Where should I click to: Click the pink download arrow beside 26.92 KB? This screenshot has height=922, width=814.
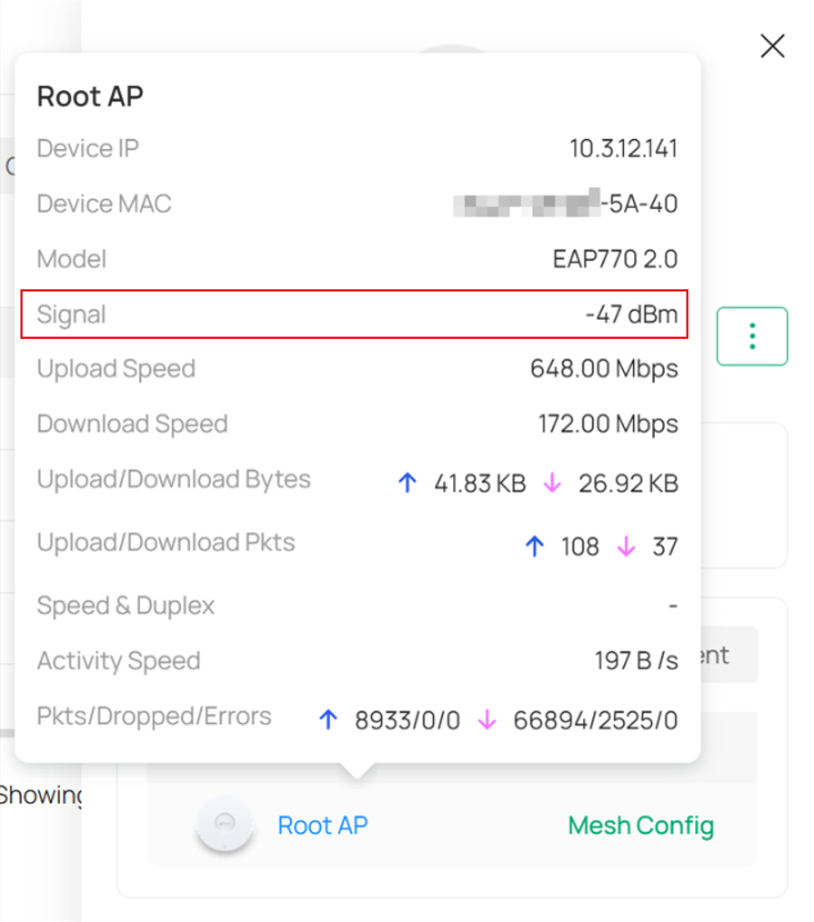tap(553, 483)
